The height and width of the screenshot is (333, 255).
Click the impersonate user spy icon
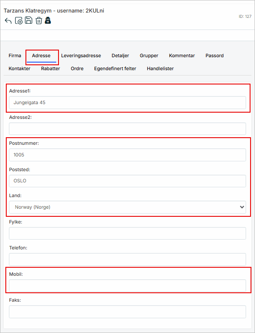click(48, 21)
